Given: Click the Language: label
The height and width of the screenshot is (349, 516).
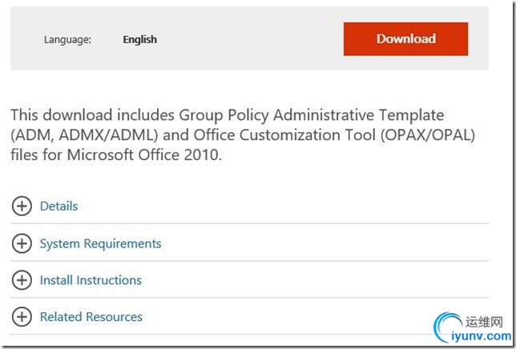Looking at the screenshot, I should pos(67,40).
